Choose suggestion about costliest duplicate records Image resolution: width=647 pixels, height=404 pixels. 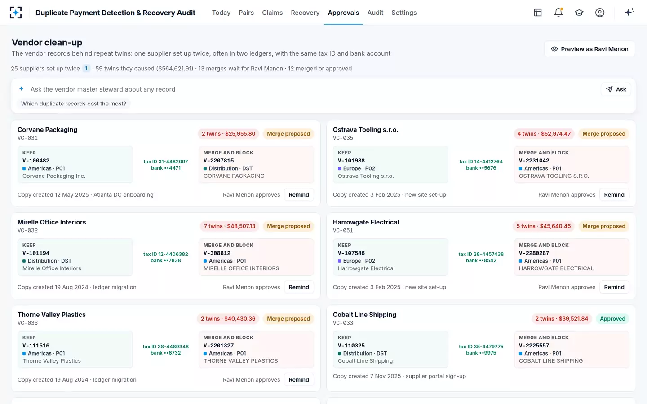point(74,104)
